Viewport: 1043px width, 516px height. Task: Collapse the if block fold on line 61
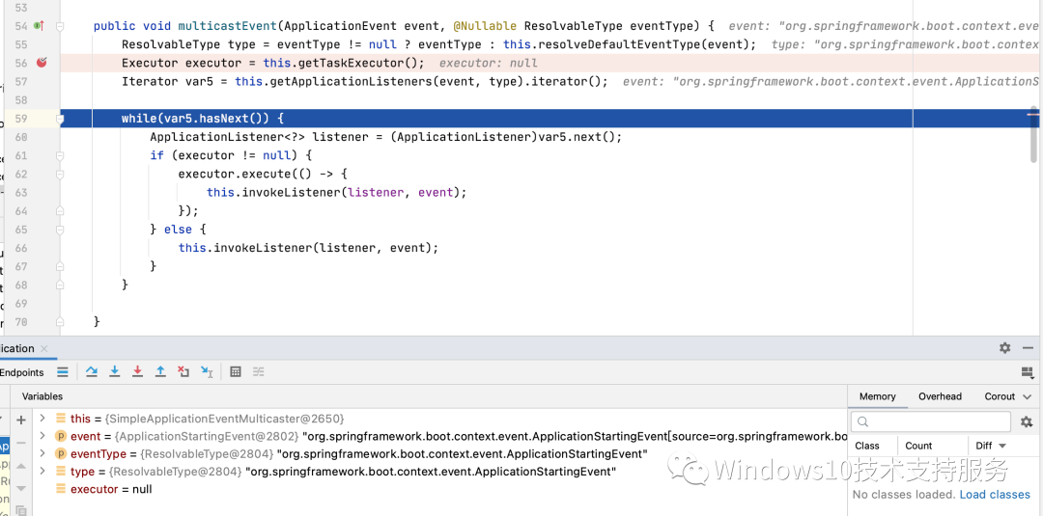coord(60,156)
